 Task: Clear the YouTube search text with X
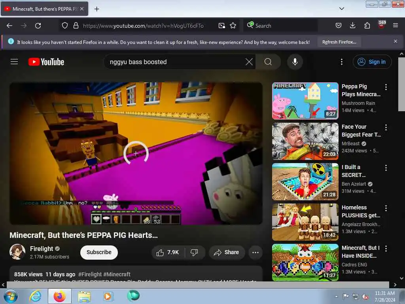pos(249,62)
